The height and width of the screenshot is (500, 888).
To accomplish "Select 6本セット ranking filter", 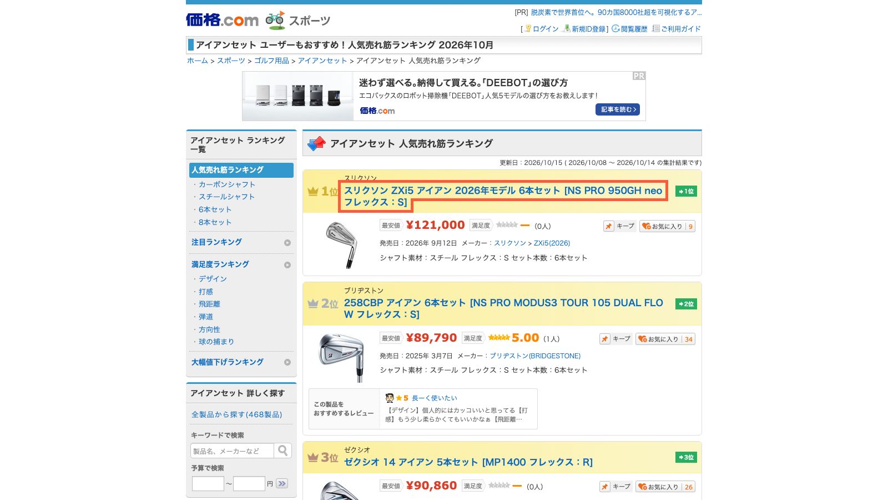I will point(215,209).
